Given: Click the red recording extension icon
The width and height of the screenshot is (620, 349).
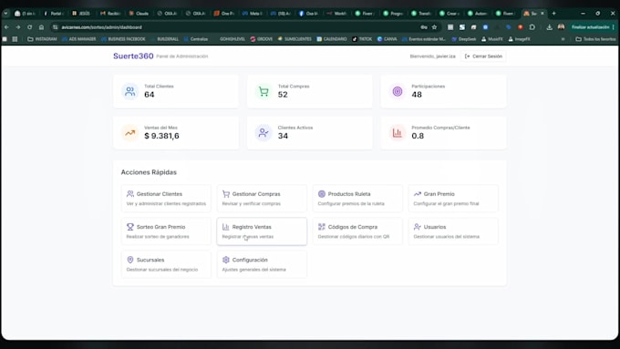Looking at the screenshot, I should [521, 27].
